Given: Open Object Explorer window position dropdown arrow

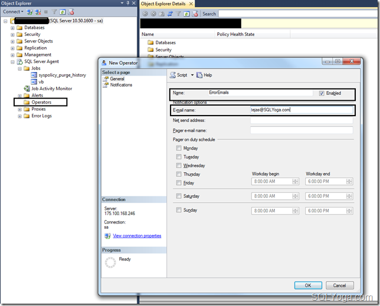Looking at the screenshot, I should 122,3.
